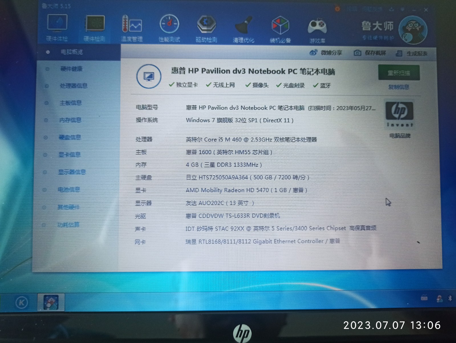This screenshot has width=456, height=343.
Task: Click the 惠普 1600 motherboard value
Action: tap(229, 152)
